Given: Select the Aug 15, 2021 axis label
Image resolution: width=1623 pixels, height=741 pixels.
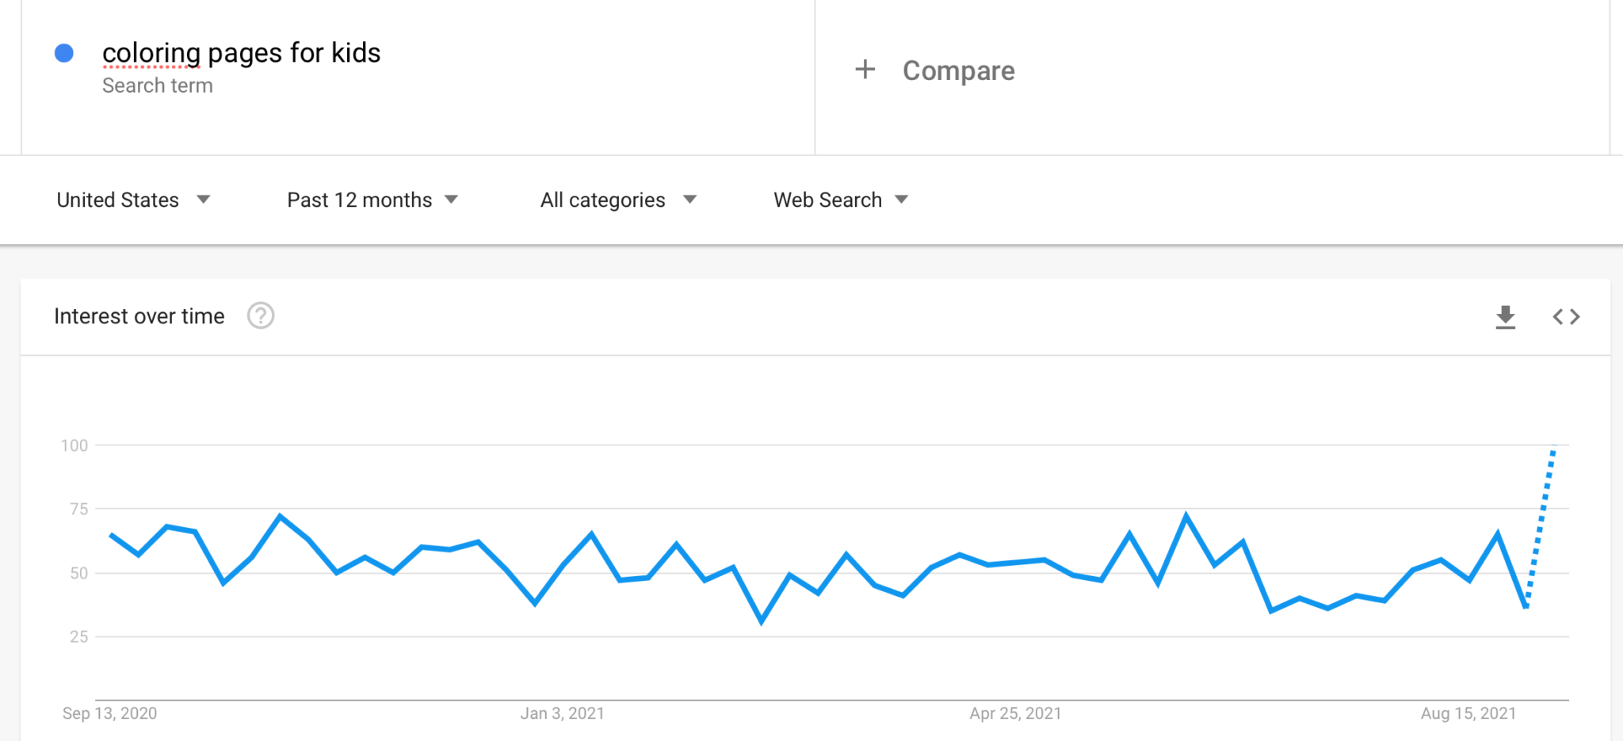Looking at the screenshot, I should coord(1468,713).
